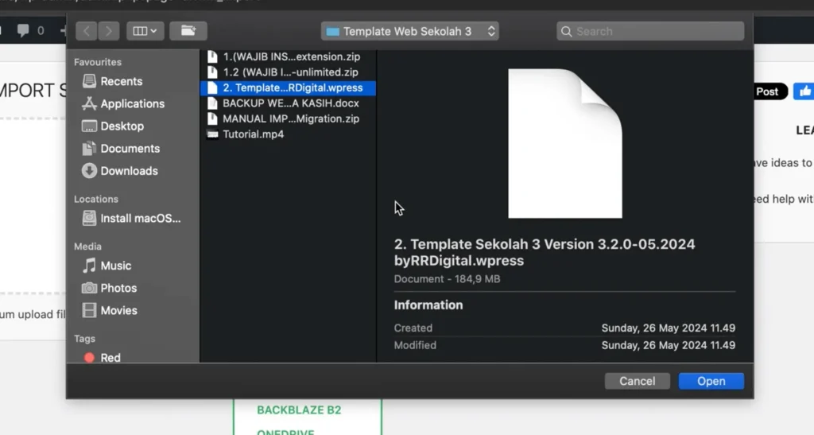Open Recents in the sidebar

[121, 81]
